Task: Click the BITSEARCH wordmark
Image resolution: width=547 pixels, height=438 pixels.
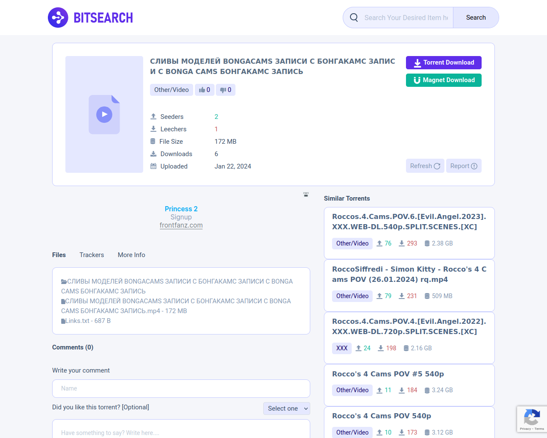Action: click(103, 18)
